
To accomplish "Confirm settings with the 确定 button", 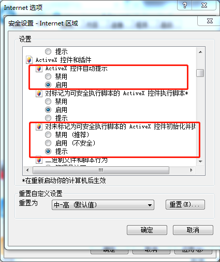I will [147, 230].
